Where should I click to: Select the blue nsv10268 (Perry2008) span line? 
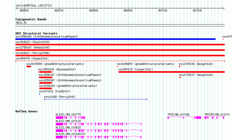[x=96, y=99]
